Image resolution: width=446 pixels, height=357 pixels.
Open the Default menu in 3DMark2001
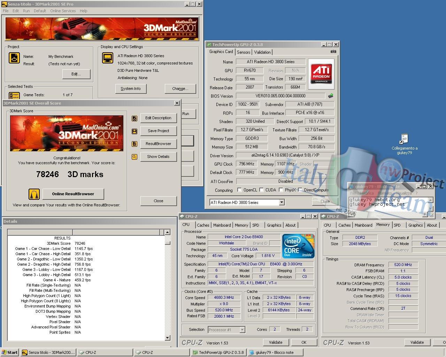(40, 11)
